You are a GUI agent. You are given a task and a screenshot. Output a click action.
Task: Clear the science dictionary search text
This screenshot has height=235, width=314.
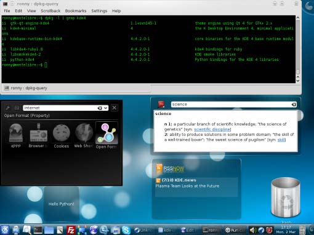click(x=294, y=105)
